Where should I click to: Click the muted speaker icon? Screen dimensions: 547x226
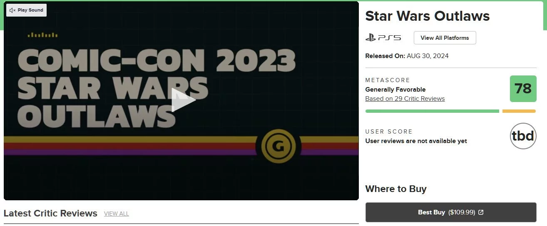12,10
